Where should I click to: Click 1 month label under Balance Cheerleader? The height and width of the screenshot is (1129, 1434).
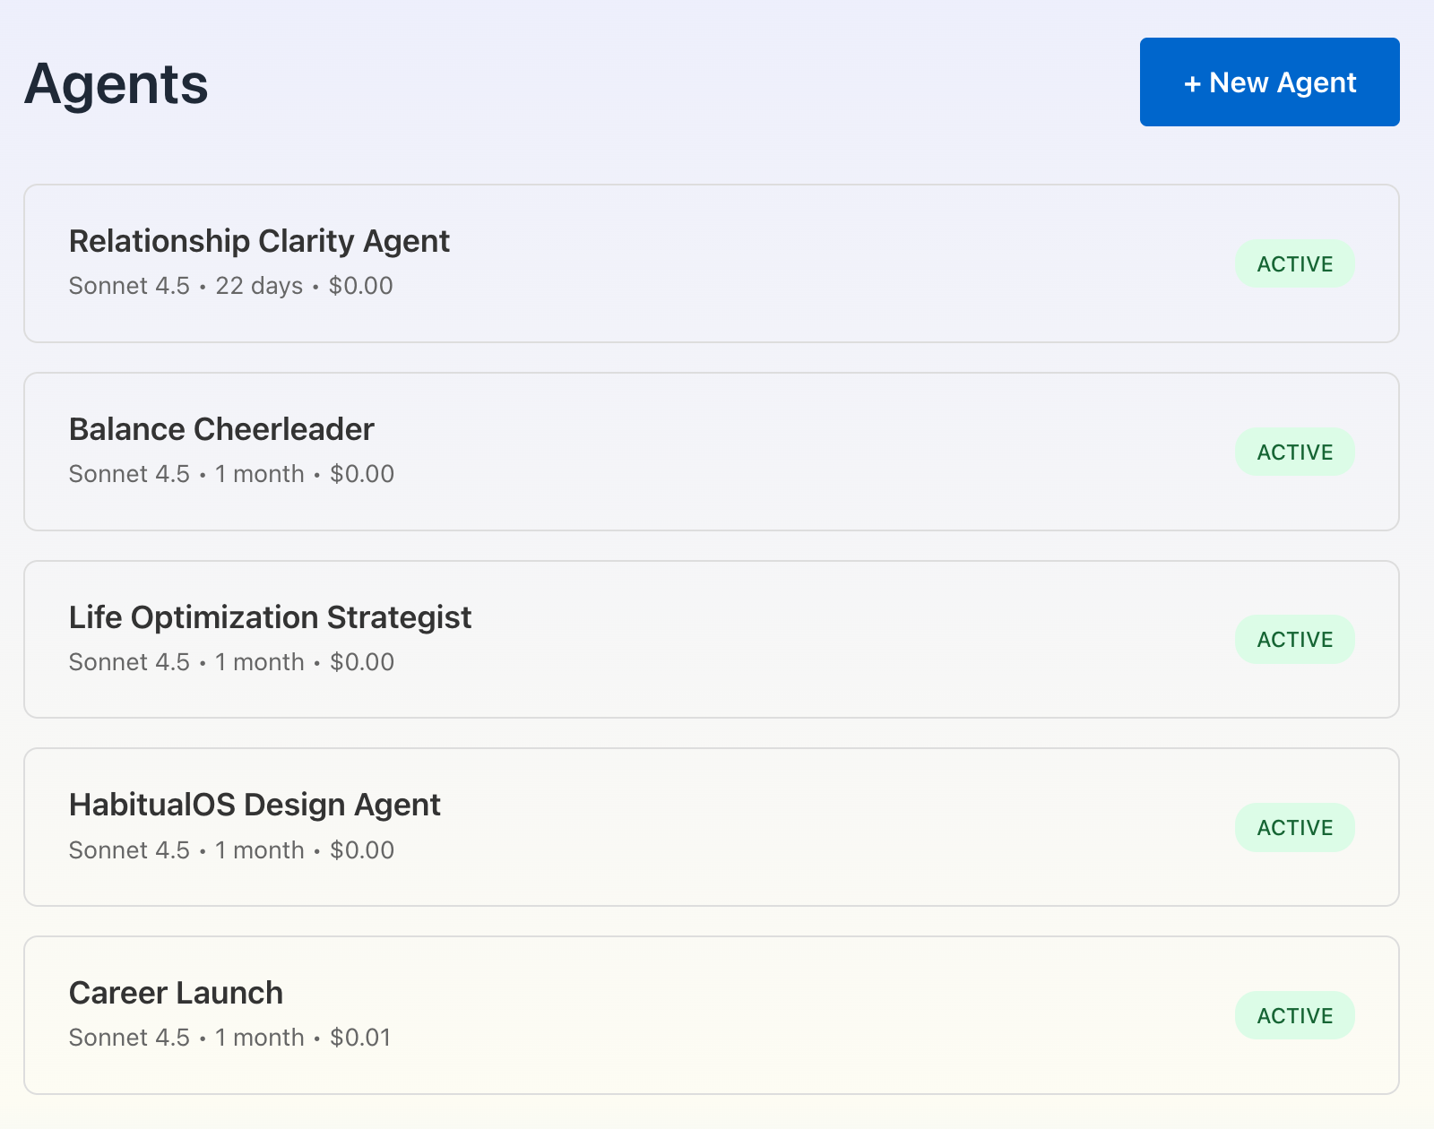coord(260,474)
